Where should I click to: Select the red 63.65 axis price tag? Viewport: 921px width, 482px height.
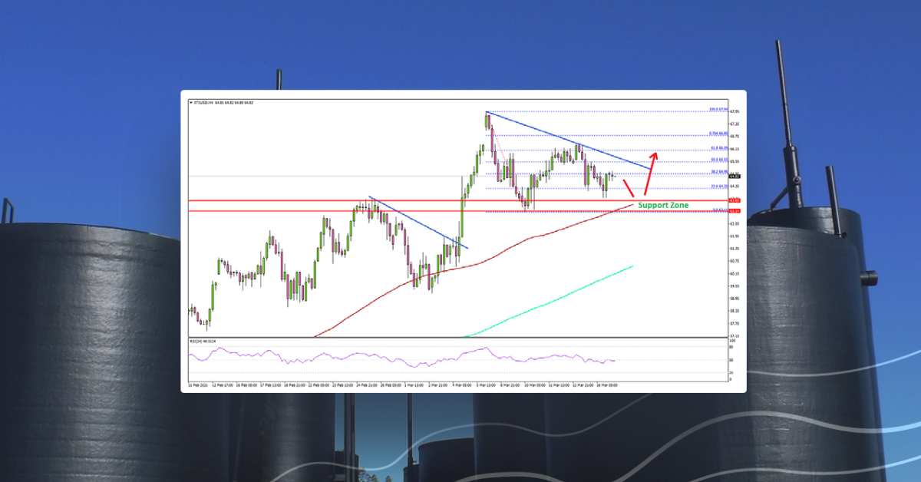click(734, 200)
